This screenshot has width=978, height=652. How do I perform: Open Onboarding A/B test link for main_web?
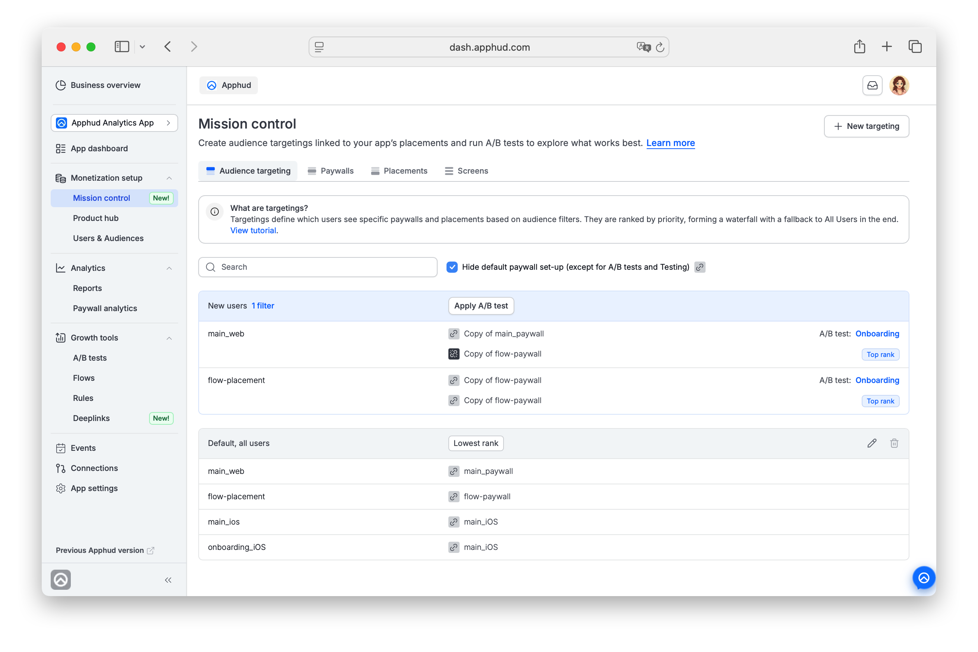tap(877, 333)
